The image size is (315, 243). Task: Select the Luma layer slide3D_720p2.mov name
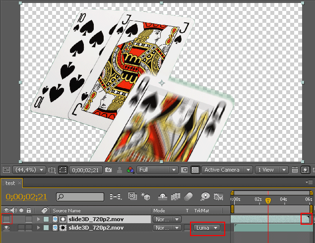click(x=96, y=228)
